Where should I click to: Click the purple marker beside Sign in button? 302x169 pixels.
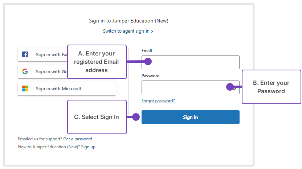click(136, 117)
